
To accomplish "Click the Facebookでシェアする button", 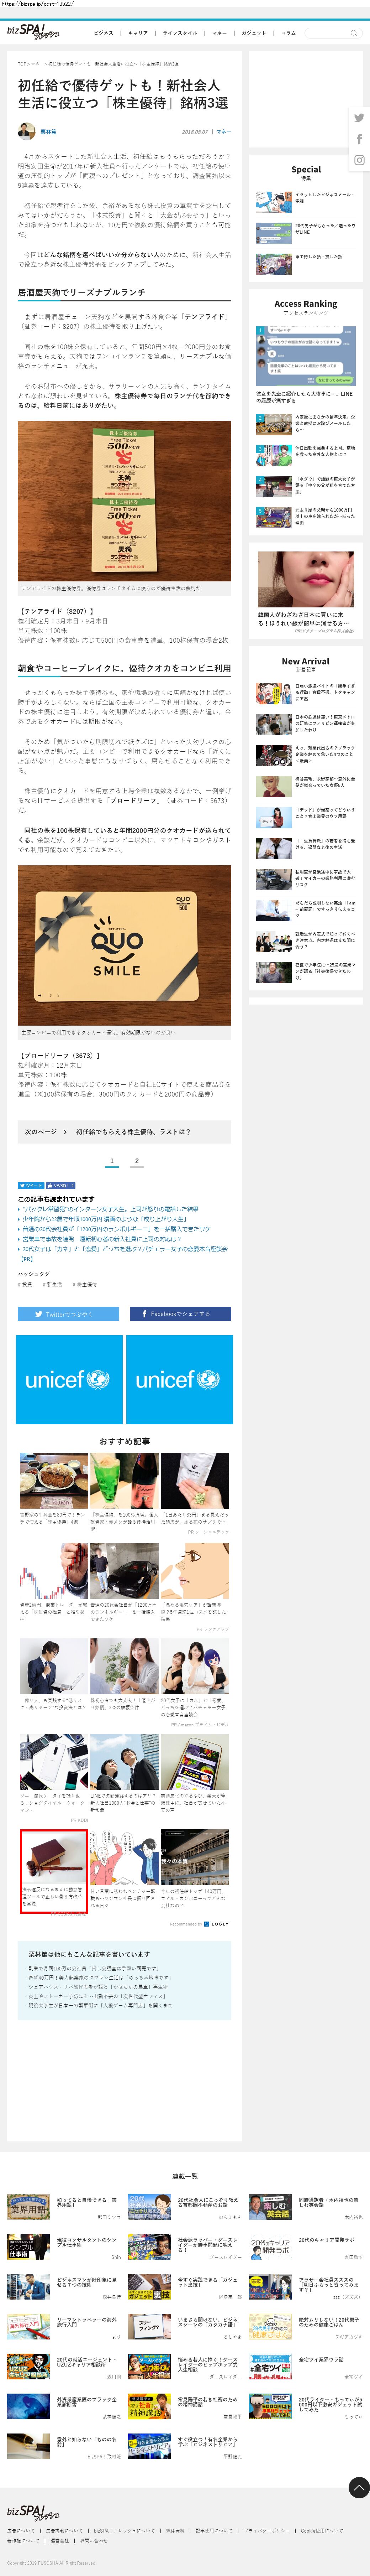I will coord(180,1313).
